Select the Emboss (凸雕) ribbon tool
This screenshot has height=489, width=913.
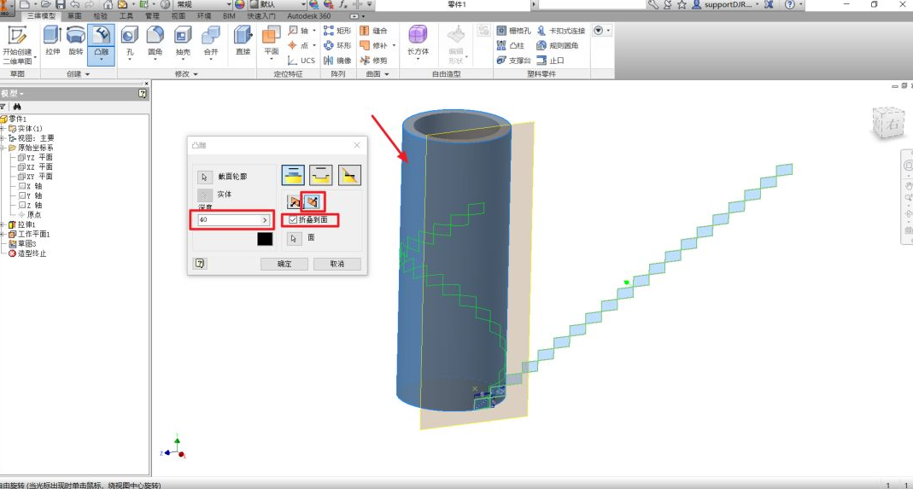click(101, 44)
